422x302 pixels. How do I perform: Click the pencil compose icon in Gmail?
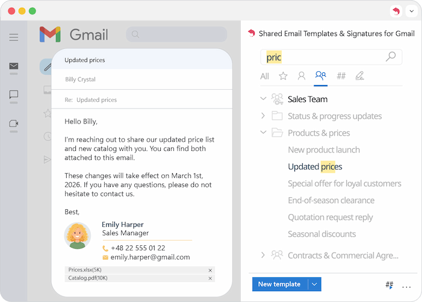point(48,67)
